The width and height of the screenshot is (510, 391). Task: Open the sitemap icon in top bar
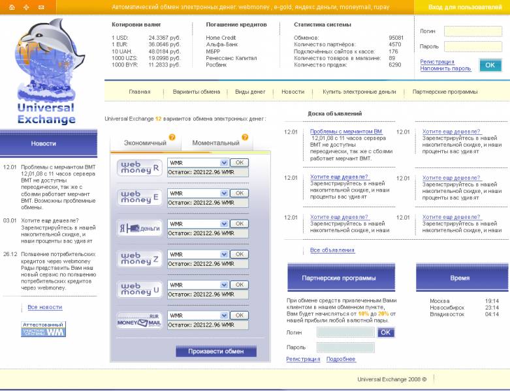click(26, 7)
